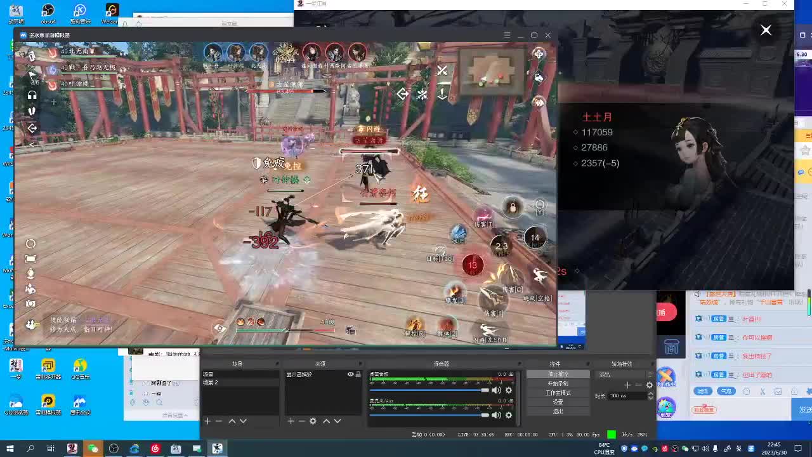Image resolution: width=812 pixels, height=457 pixels.
Task: Open the Windows Start menu
Action: click(11, 448)
